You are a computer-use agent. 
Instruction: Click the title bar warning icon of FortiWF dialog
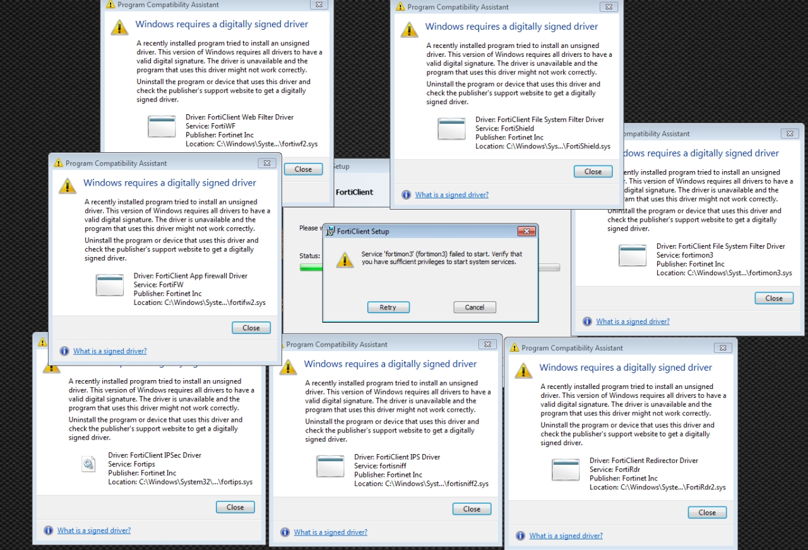coord(110,4)
